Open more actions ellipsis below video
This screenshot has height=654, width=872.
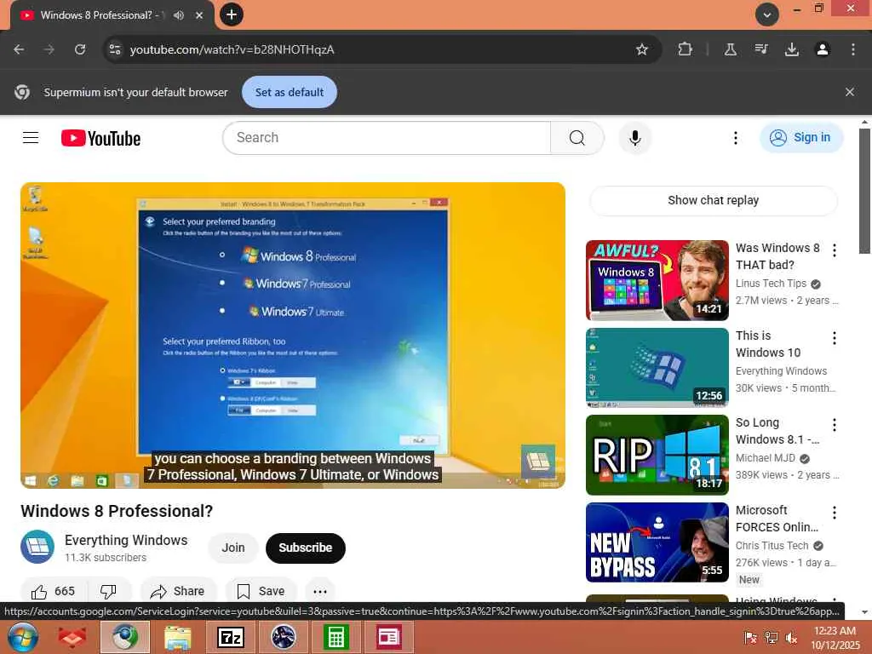(x=320, y=591)
